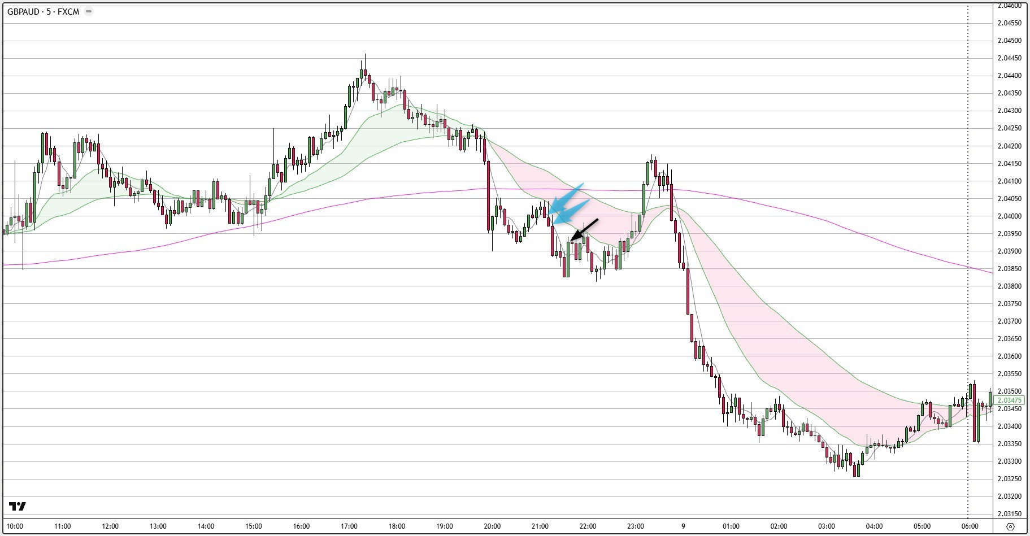Screen dimensions: 1030x536
Task: Click the 2.04000 price scale label
Action: (x=1009, y=216)
